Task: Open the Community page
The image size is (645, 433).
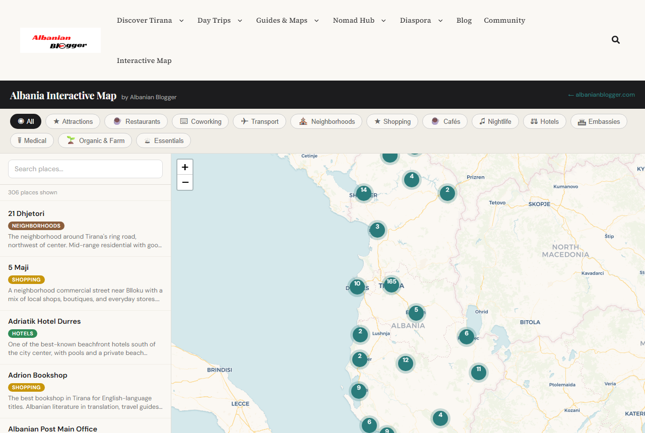Action: point(504,20)
